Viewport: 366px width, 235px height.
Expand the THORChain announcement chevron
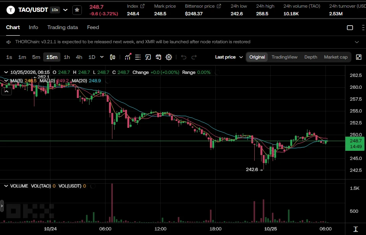[357, 42]
